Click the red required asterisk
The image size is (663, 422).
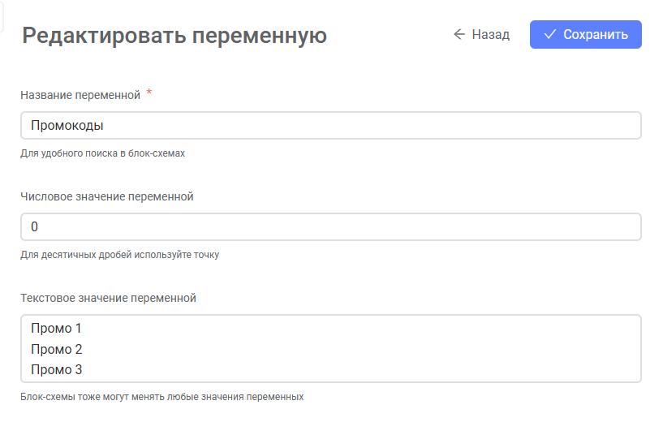click(x=149, y=92)
